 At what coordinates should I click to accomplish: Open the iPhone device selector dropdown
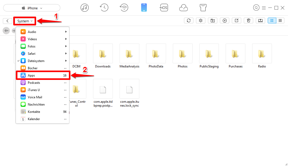point(32,8)
